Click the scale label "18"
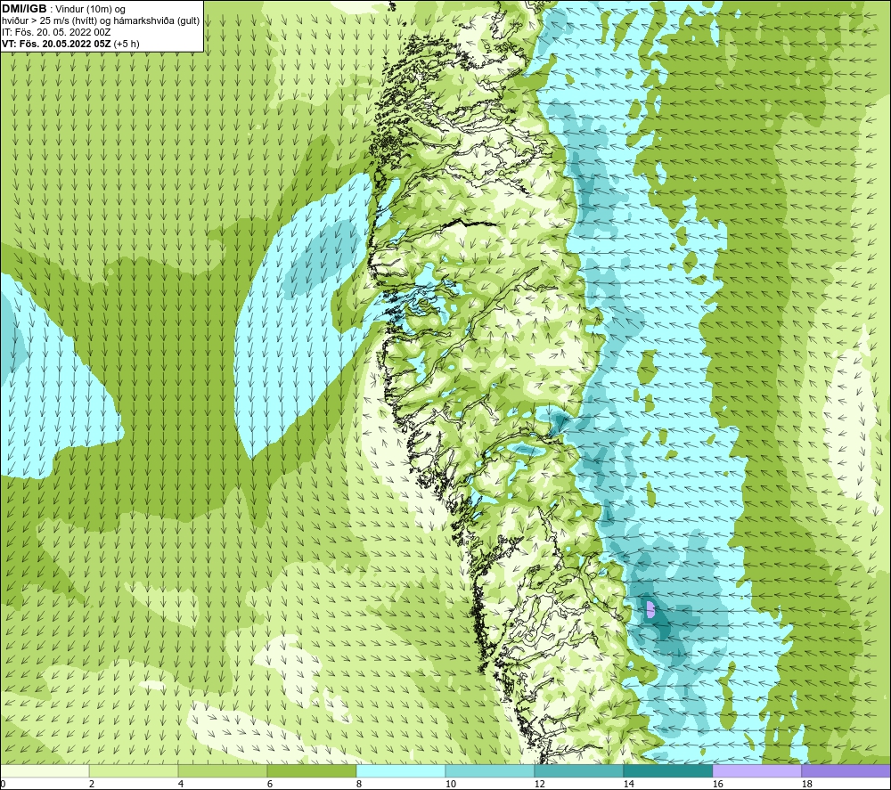Viewport: 891px width, 790px height. (806, 784)
